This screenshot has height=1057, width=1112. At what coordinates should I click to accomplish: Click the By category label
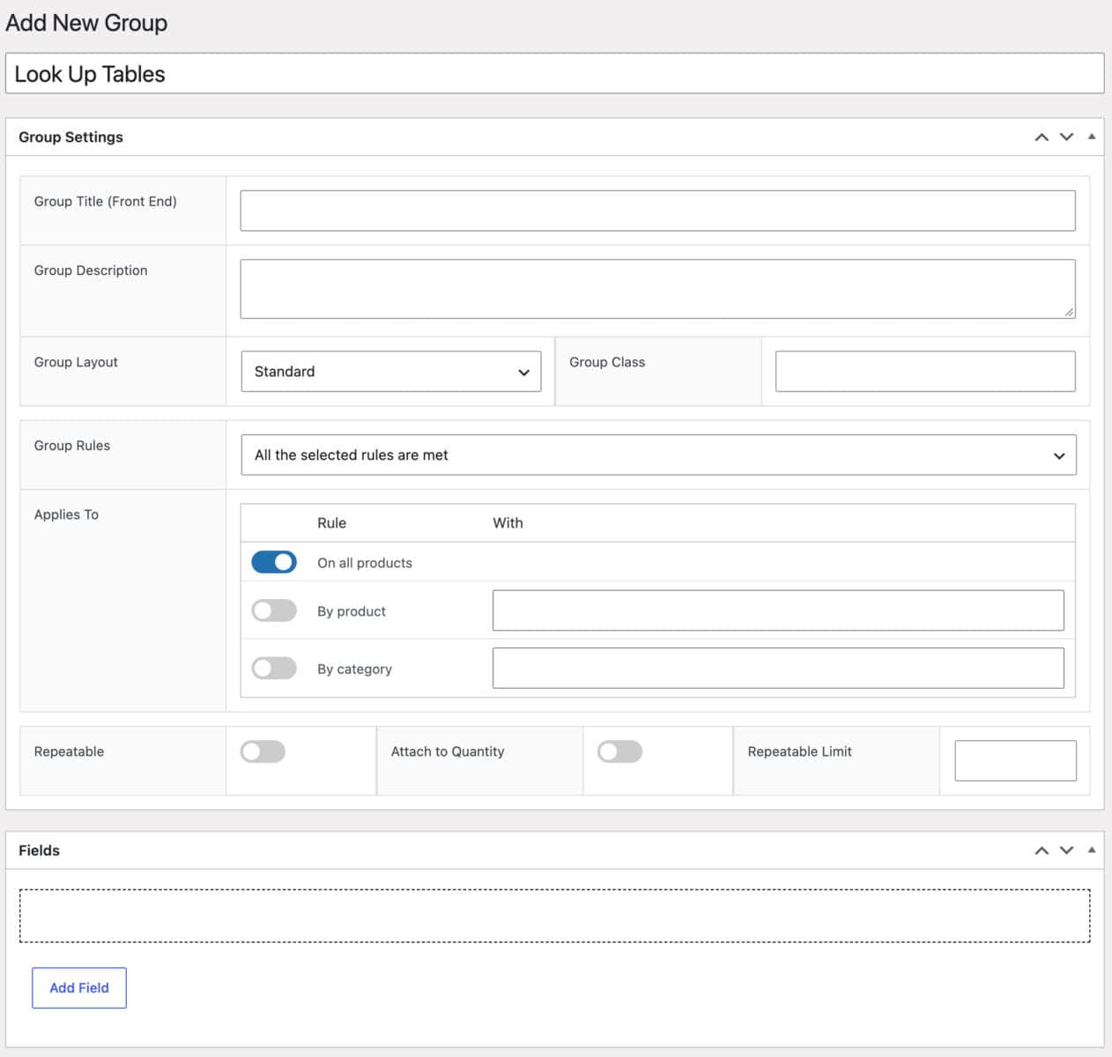[354, 669]
